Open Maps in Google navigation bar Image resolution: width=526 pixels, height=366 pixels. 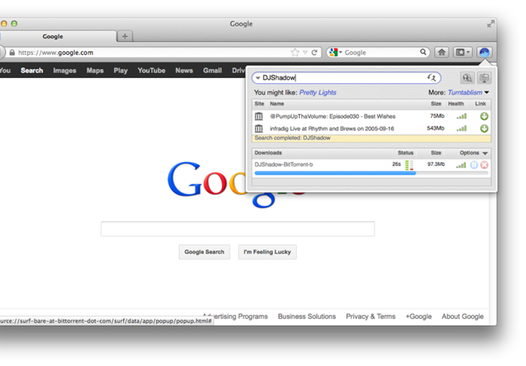click(95, 71)
